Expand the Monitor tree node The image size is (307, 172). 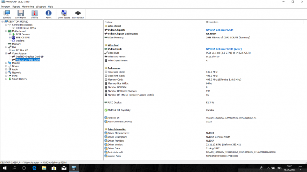tap(6, 63)
